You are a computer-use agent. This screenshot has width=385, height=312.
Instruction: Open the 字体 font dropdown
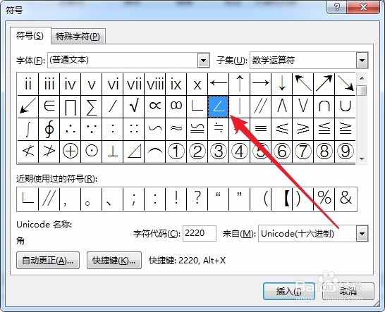point(204,61)
